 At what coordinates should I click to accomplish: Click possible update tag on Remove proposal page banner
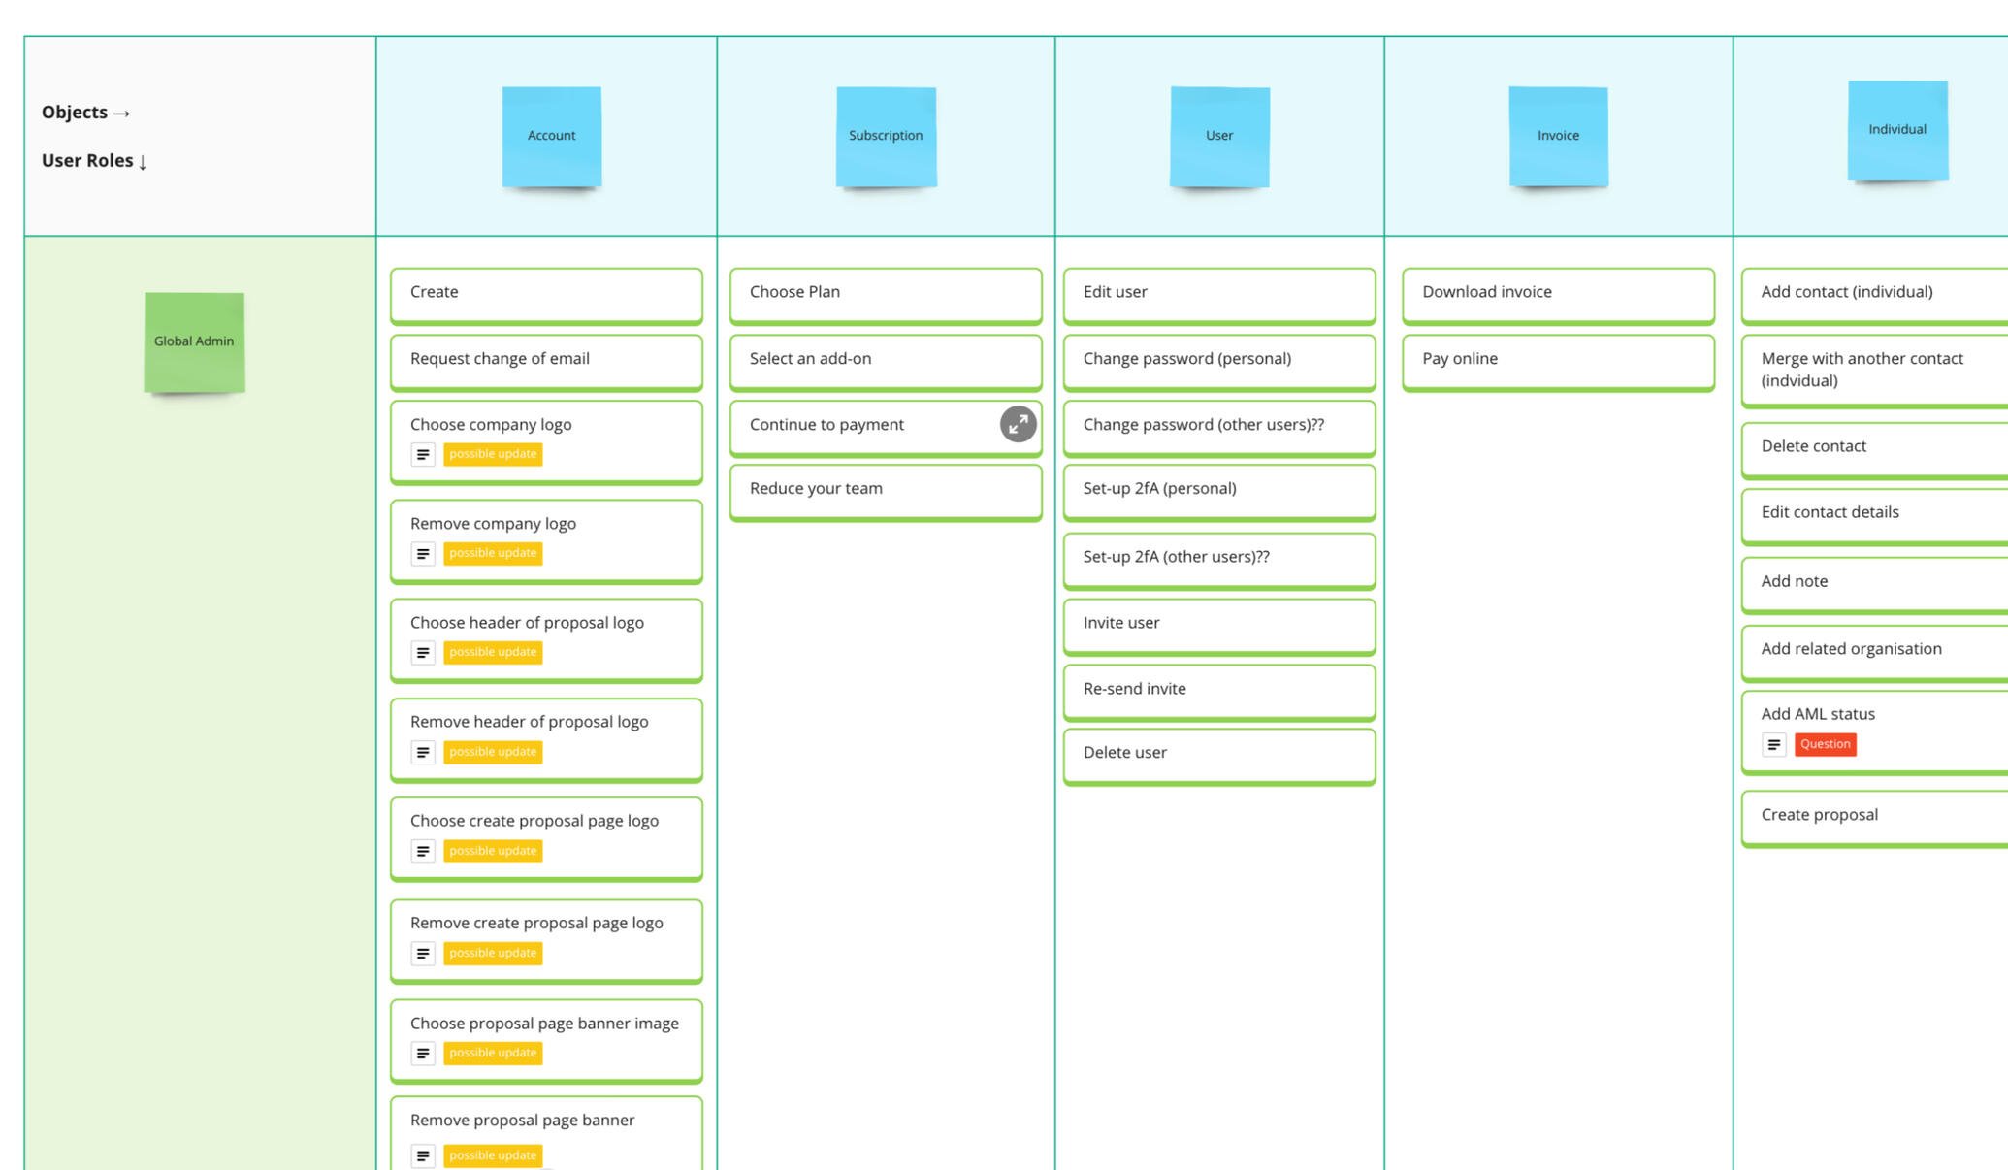[x=493, y=1154]
